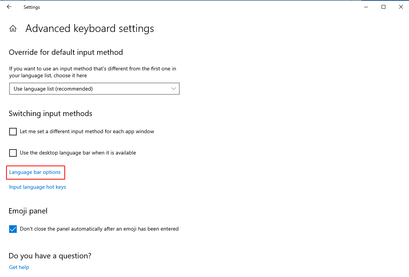Enable different input method per app window checkbox

(13, 132)
